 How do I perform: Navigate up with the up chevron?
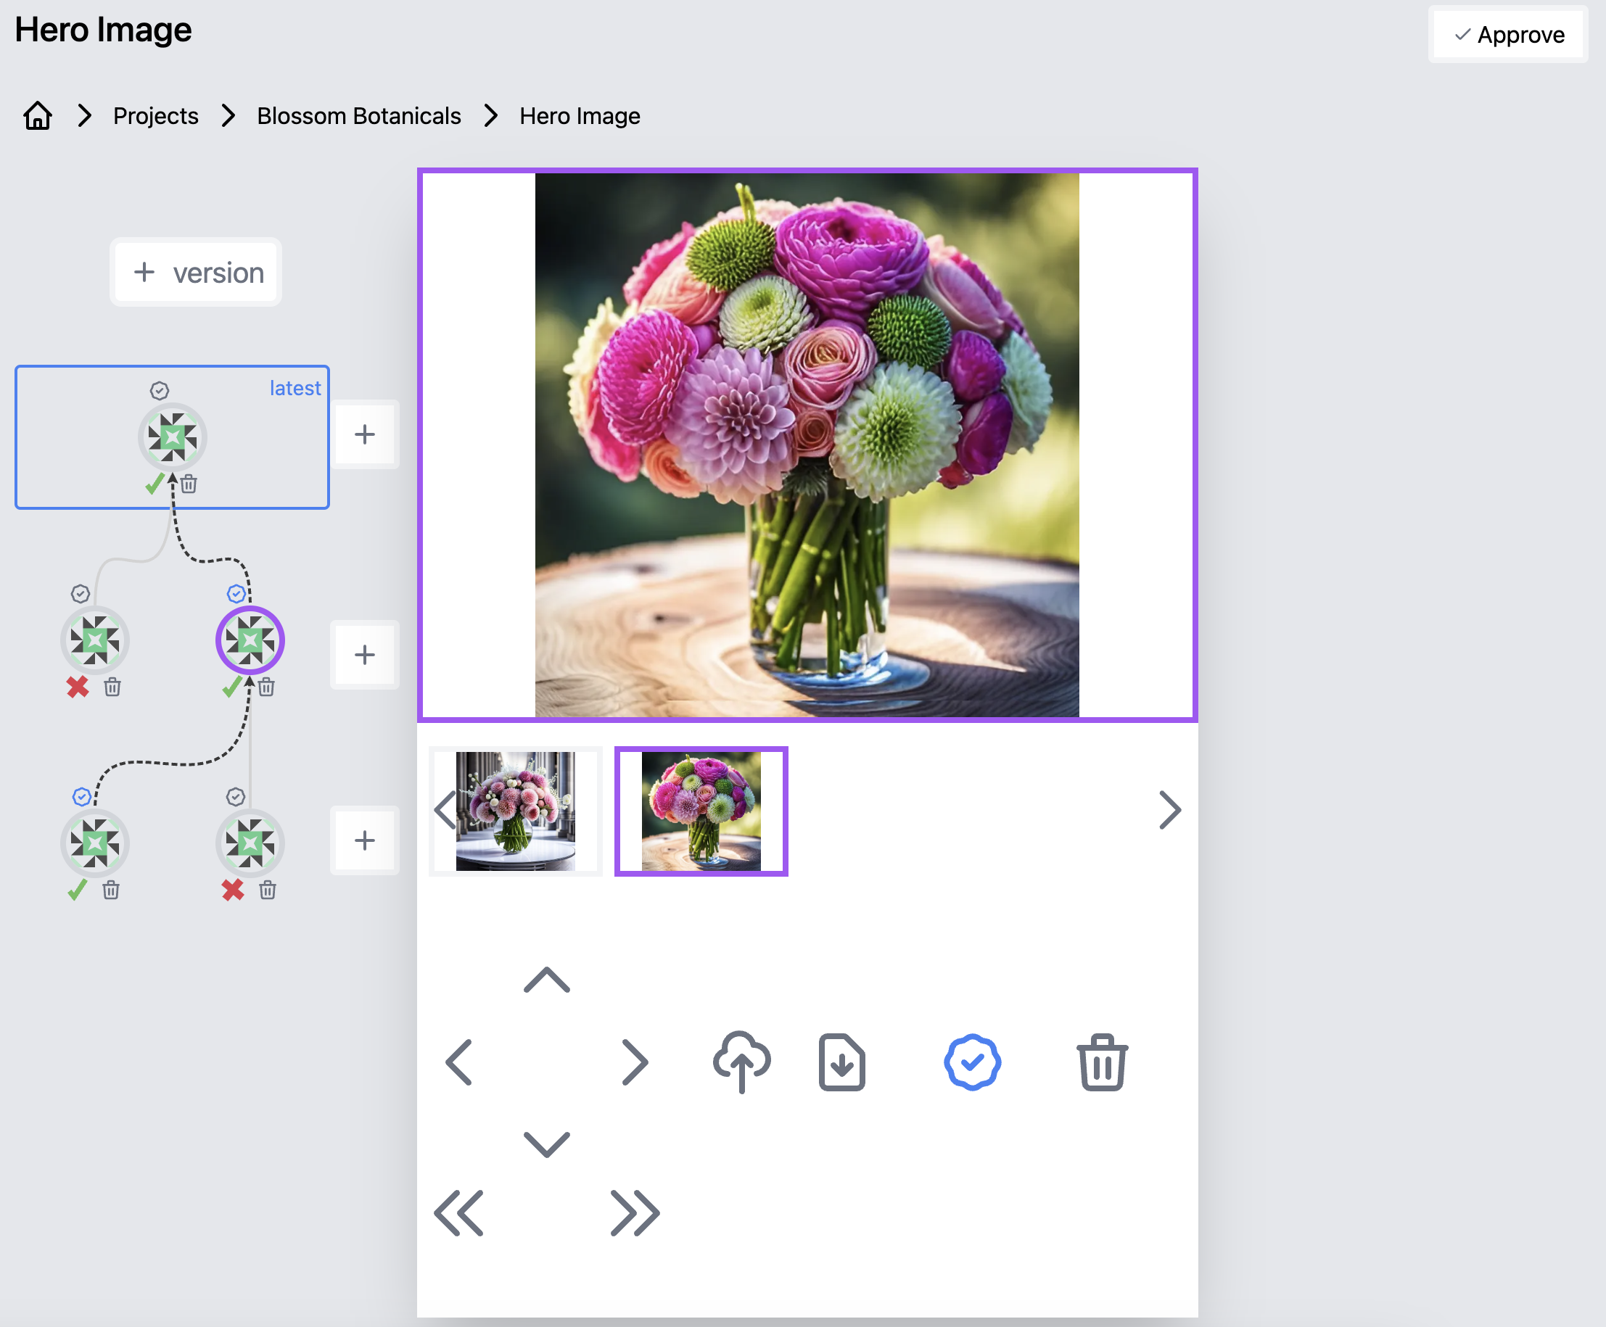[547, 980]
